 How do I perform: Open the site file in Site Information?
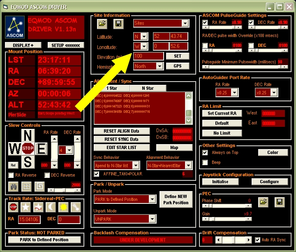pos(102,24)
